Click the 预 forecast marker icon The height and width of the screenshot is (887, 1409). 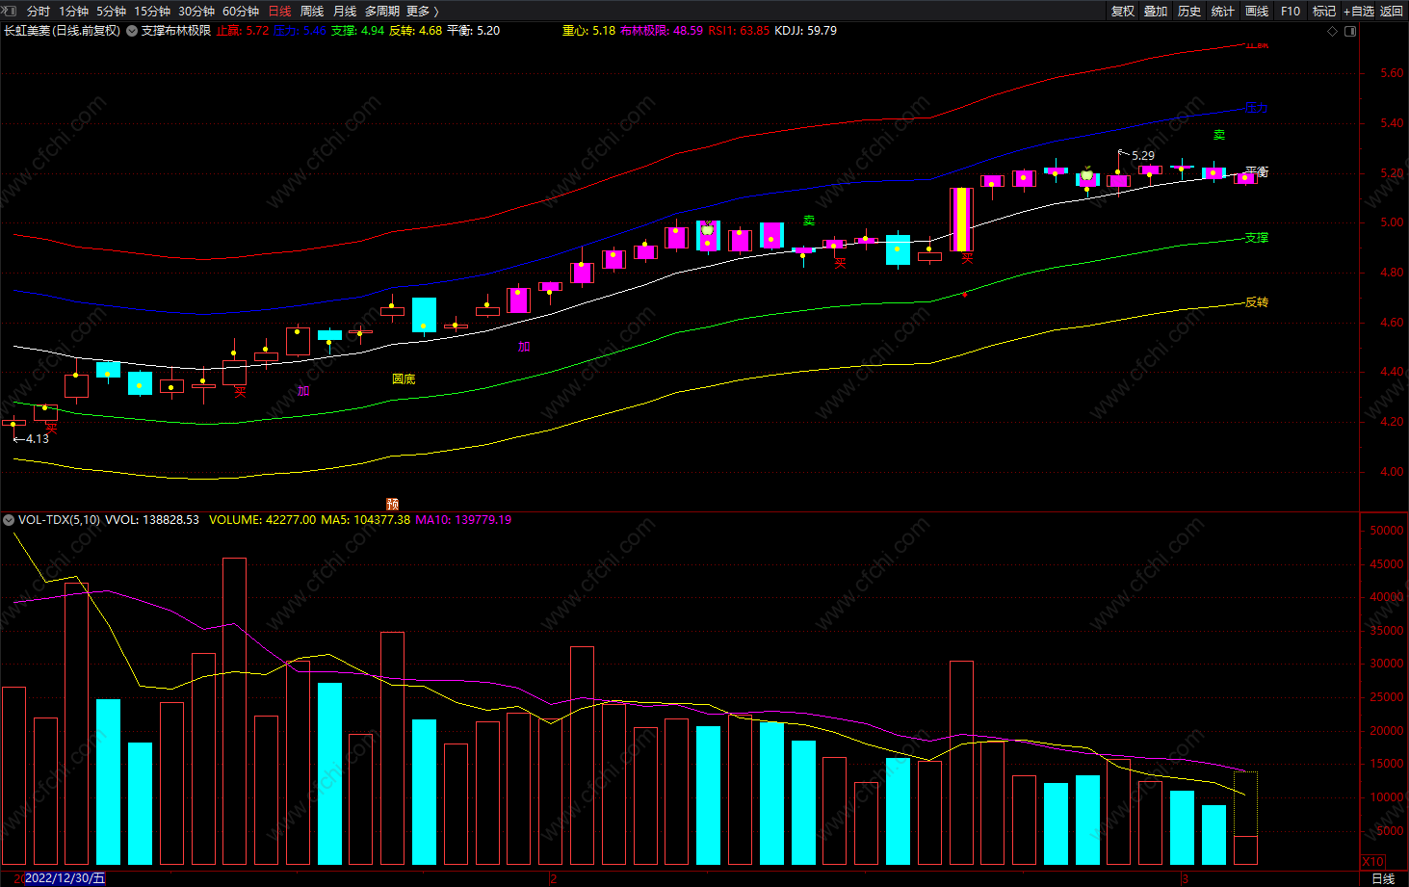click(392, 504)
